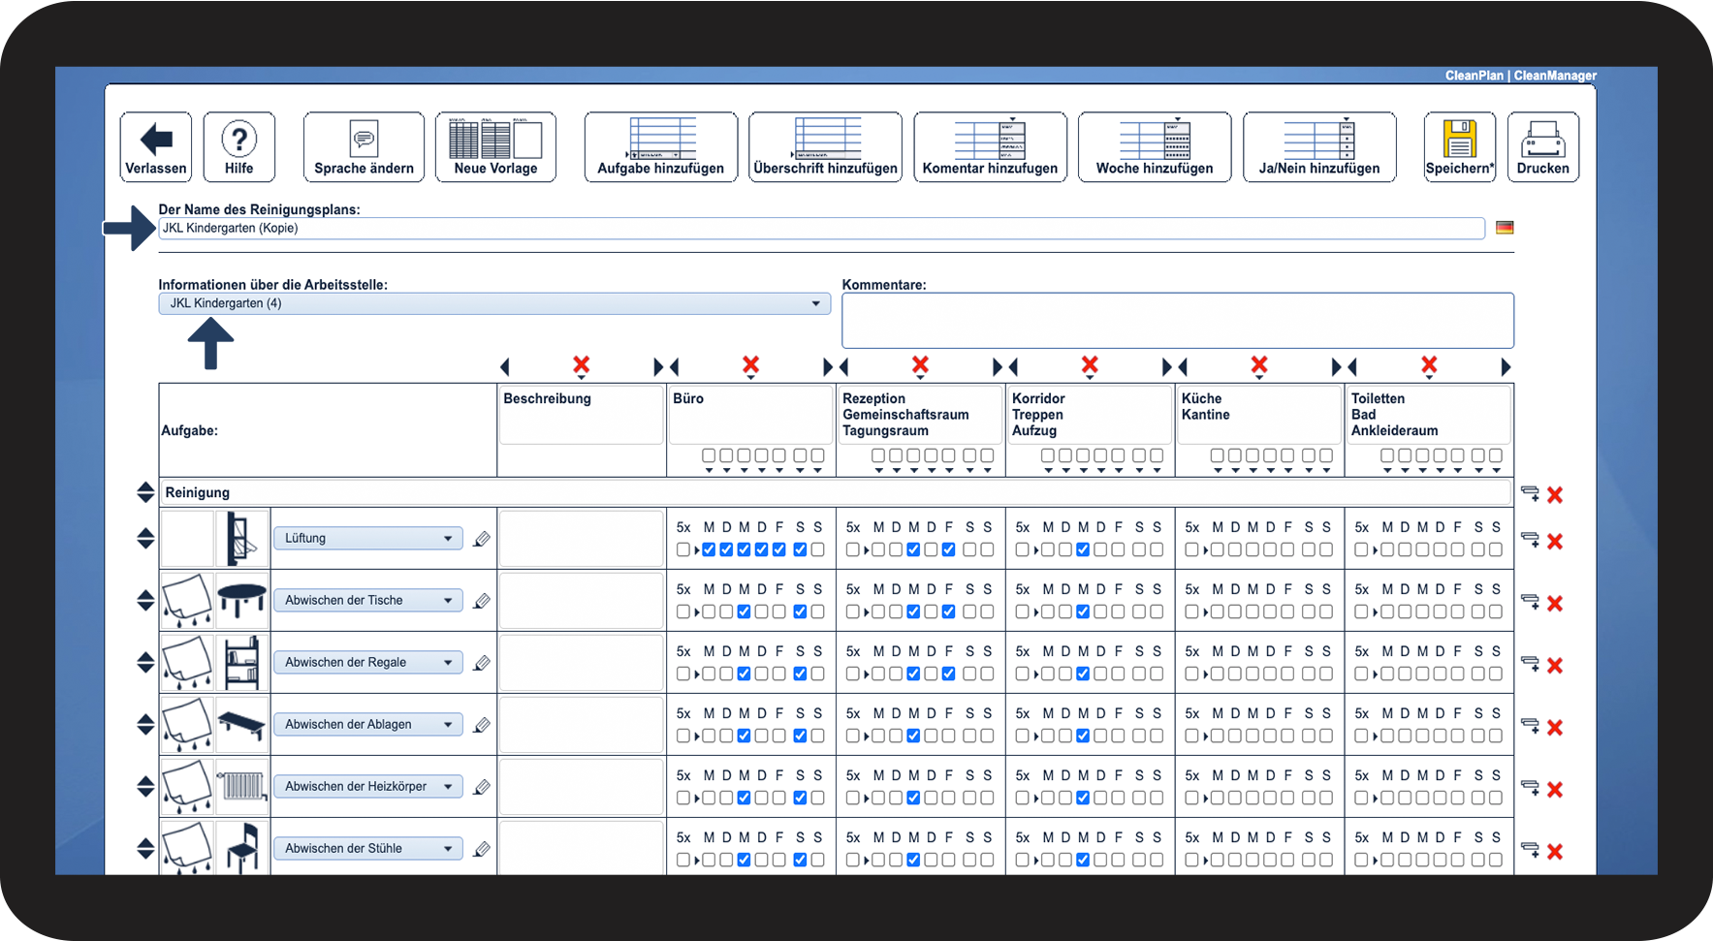
Task: Click Lüftung Beschreibung description cell
Action: [582, 538]
